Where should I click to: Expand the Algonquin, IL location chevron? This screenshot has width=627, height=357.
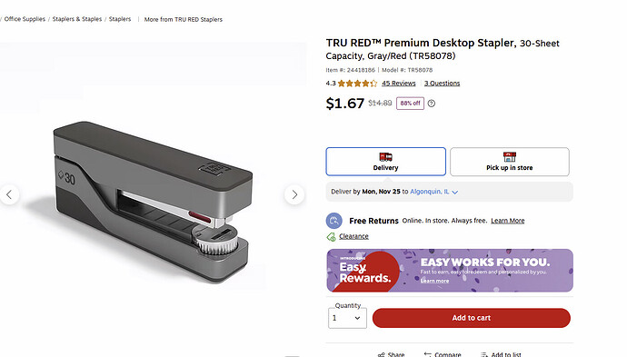point(454,192)
